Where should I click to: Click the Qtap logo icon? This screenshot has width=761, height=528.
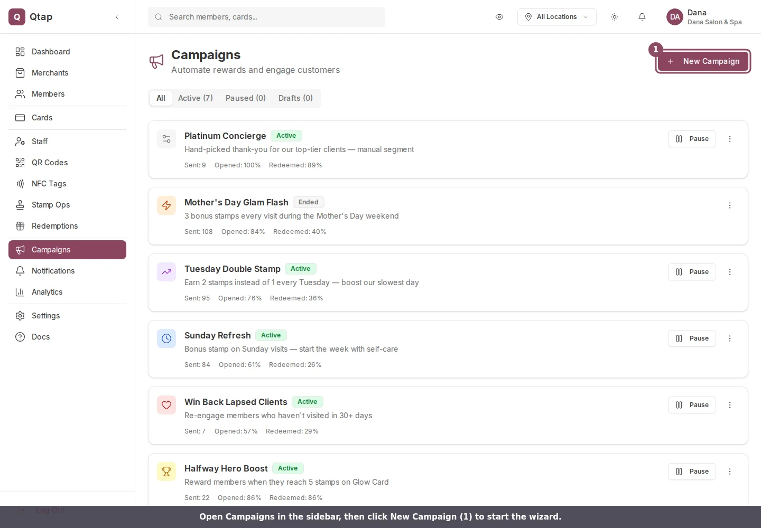[17, 17]
